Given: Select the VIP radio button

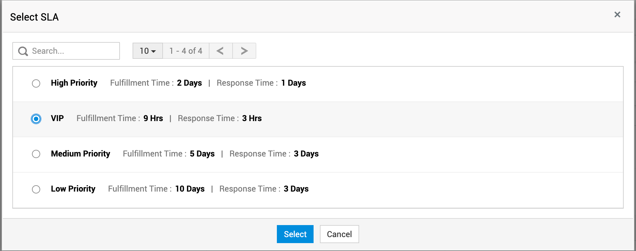Looking at the screenshot, I should click(x=36, y=119).
